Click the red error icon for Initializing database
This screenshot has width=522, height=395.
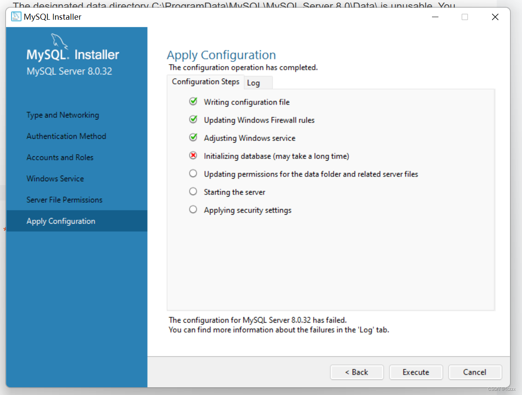193,155
